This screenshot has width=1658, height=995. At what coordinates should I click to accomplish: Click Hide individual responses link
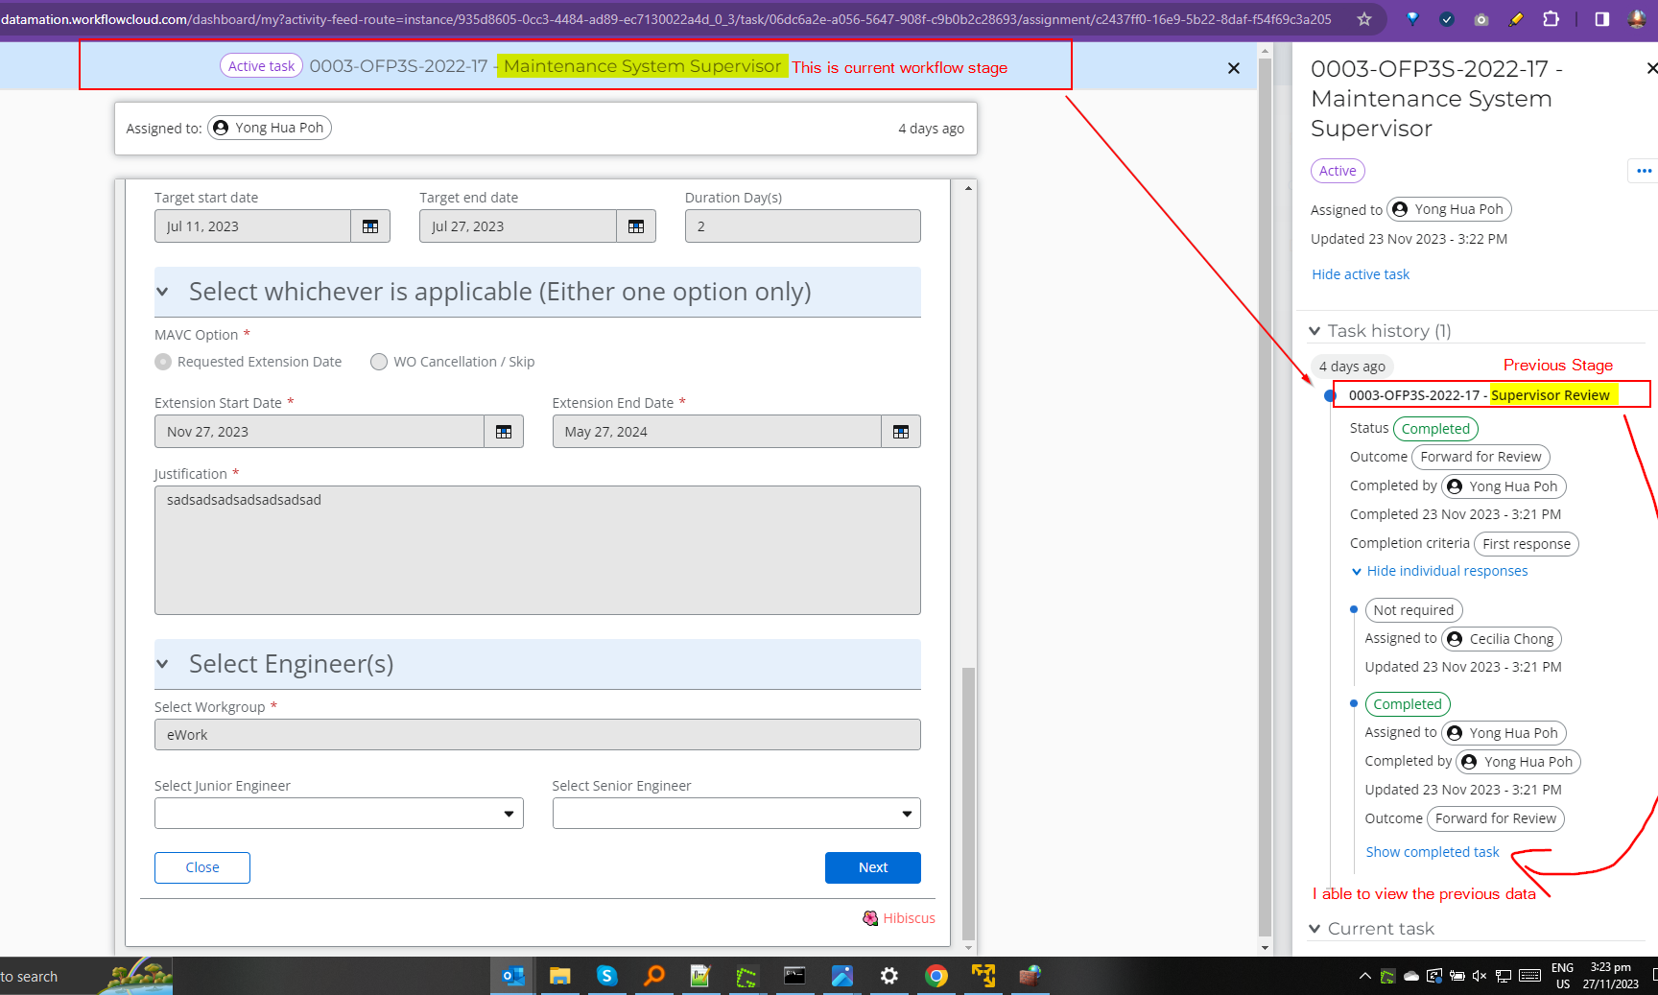1446,571
